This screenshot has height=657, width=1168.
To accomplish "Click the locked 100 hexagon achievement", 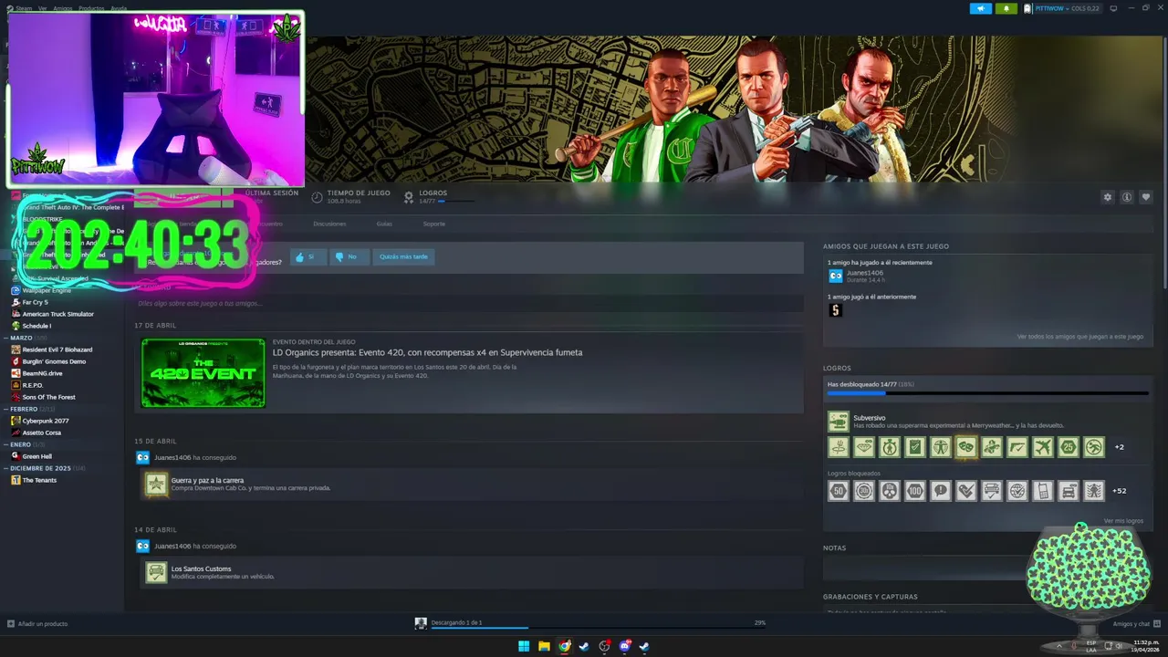I will [914, 491].
